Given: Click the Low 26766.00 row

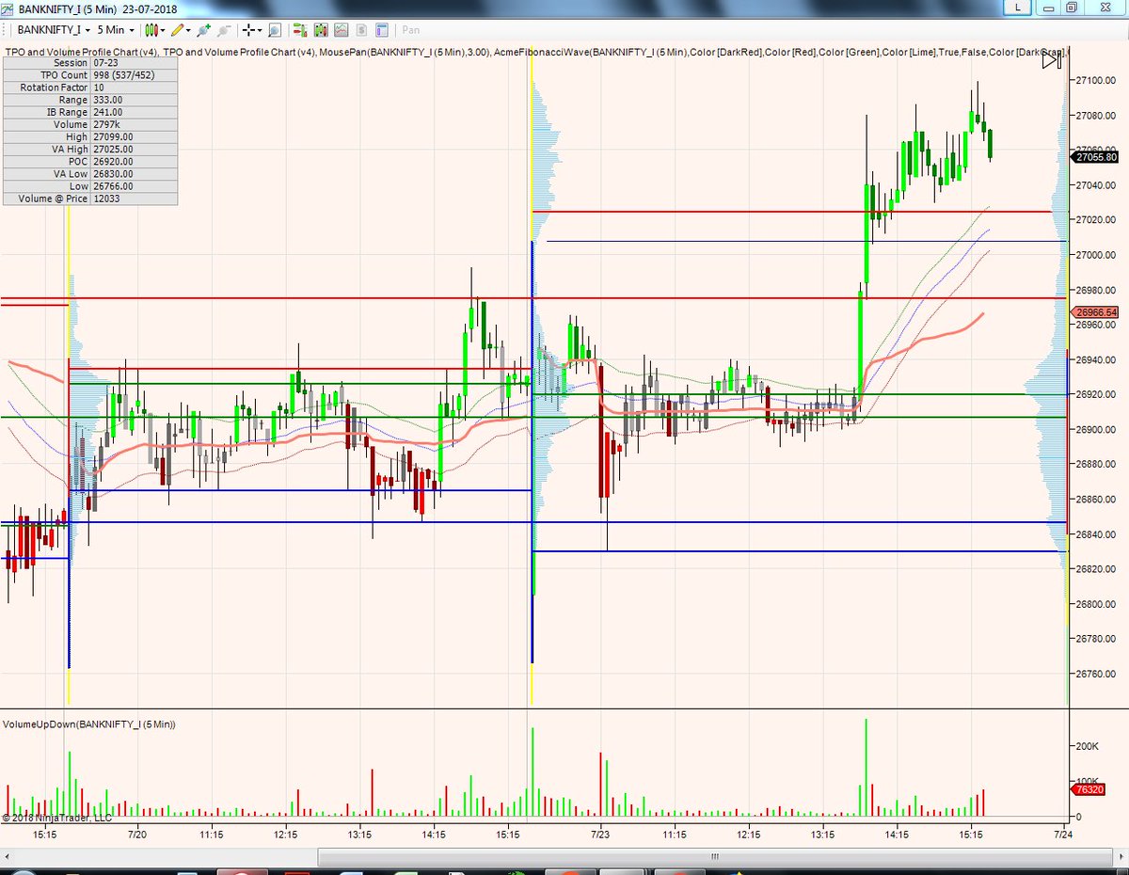Looking at the screenshot, I should (x=89, y=186).
